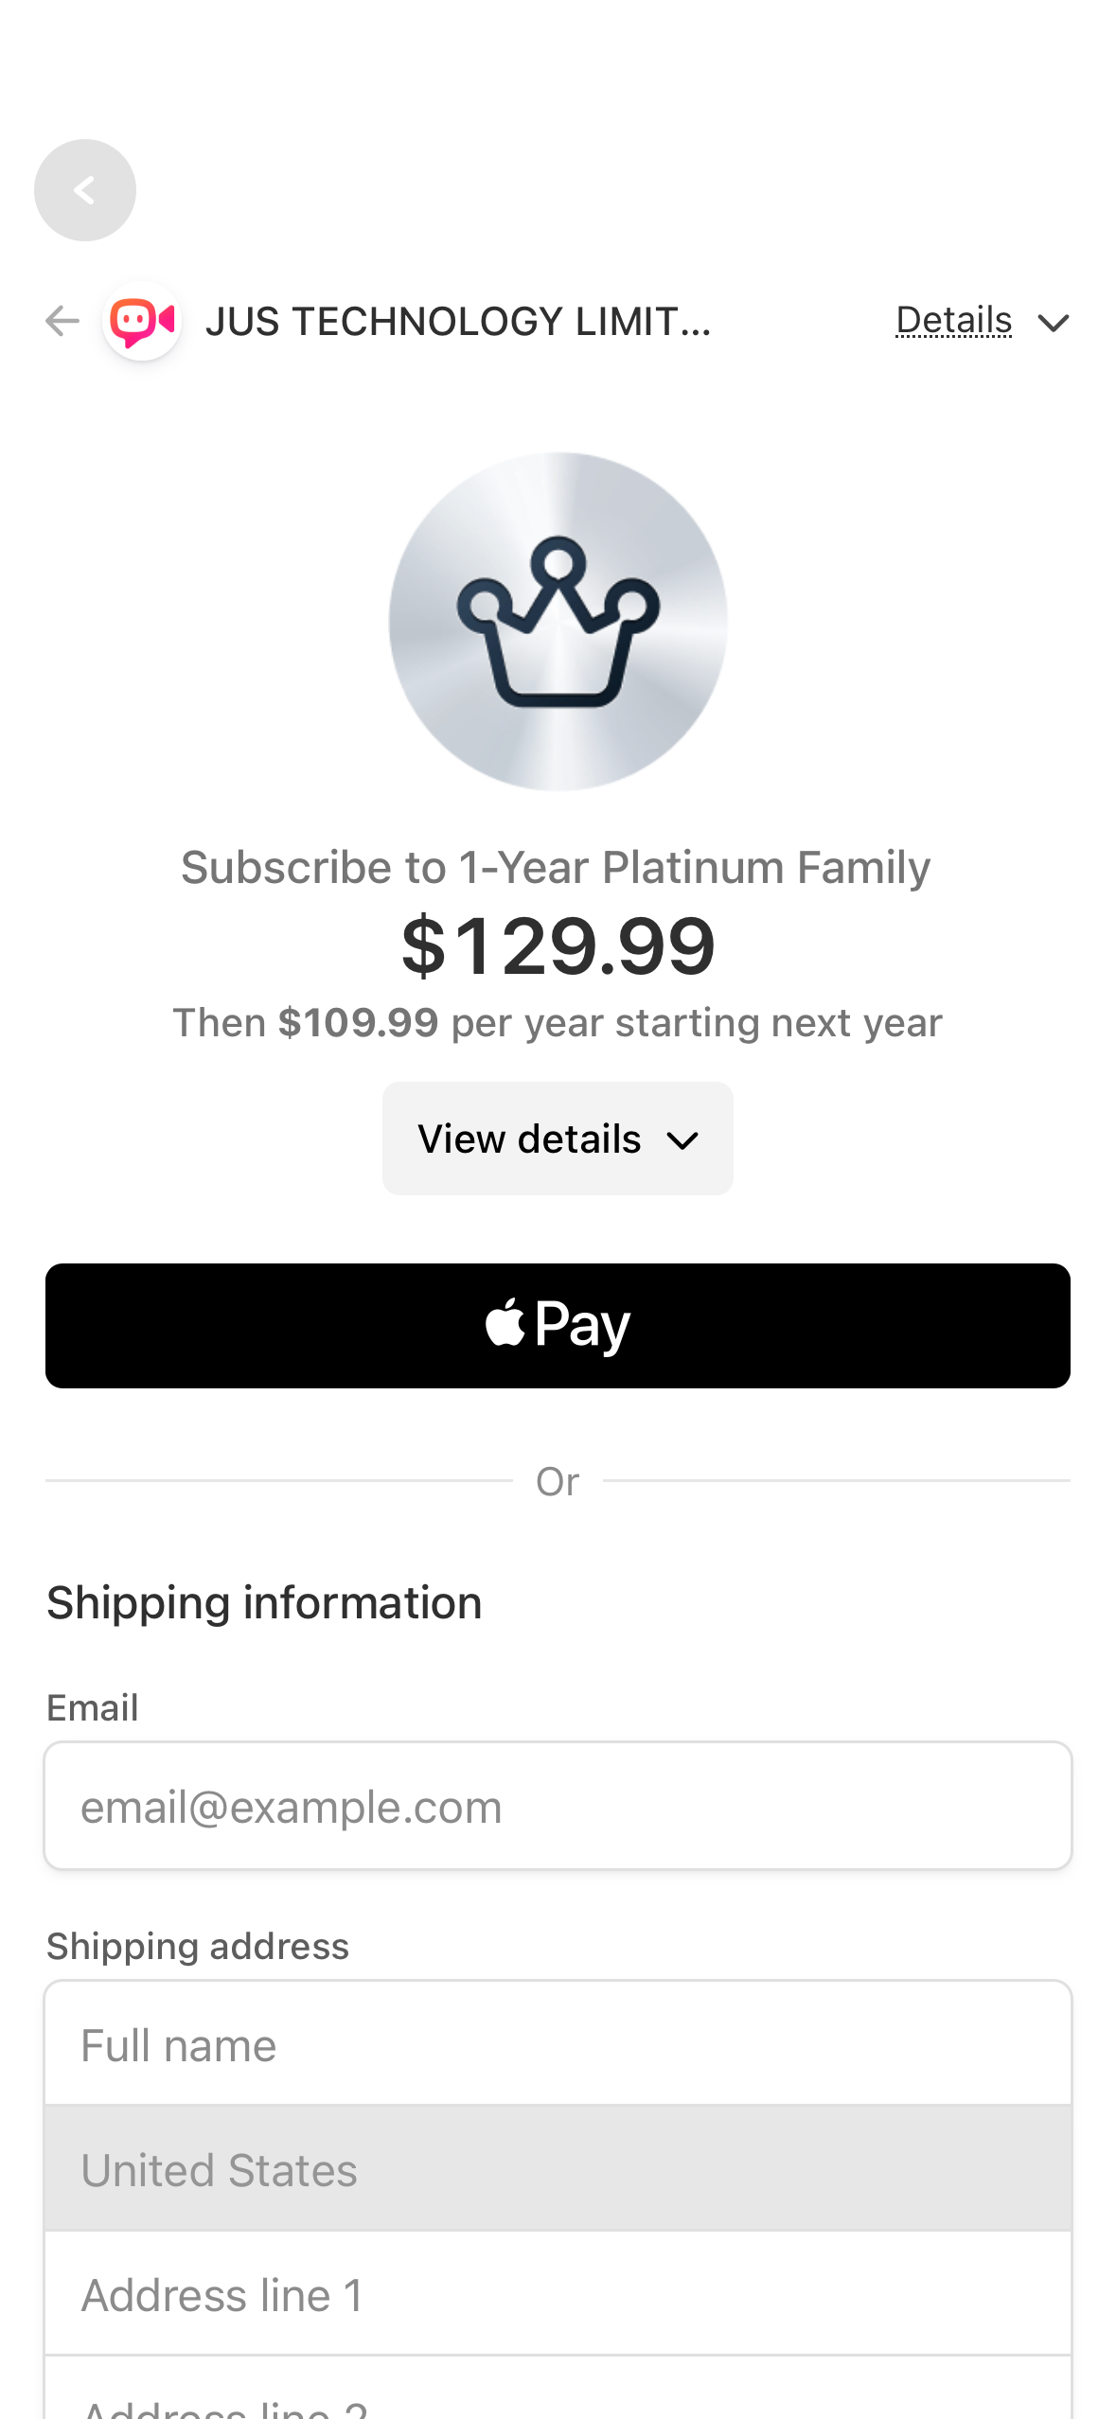Click the $129.99 price amount
Image resolution: width=1116 pixels, height=2419 pixels.
[x=558, y=946]
